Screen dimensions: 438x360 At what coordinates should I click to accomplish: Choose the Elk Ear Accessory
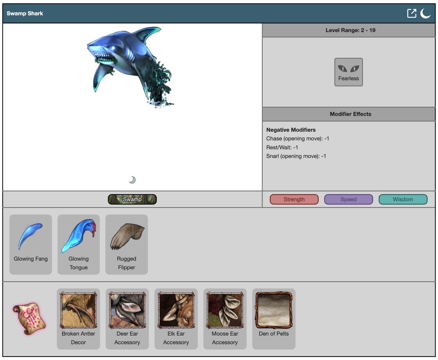[x=176, y=318]
